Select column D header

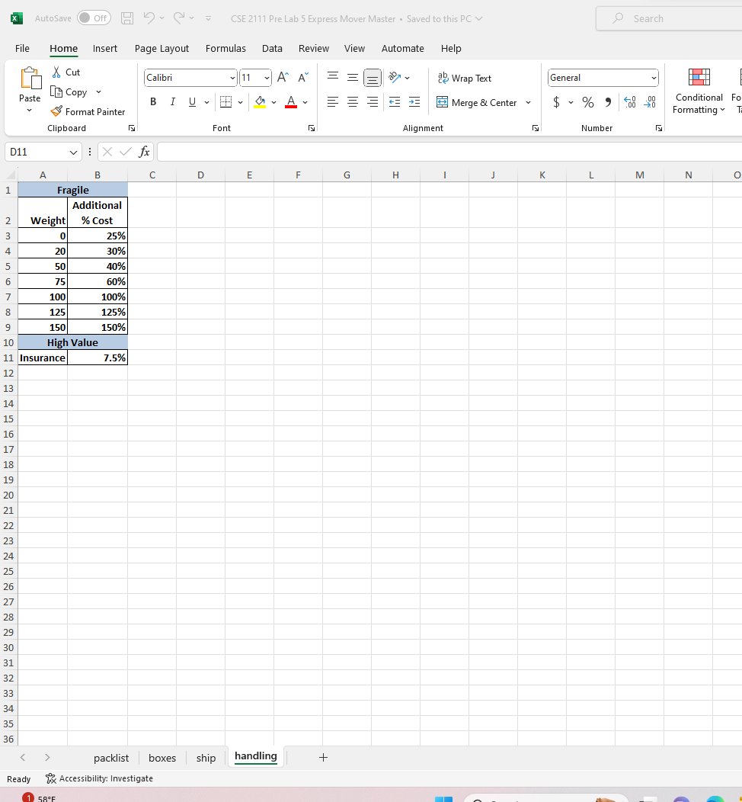[x=200, y=175]
